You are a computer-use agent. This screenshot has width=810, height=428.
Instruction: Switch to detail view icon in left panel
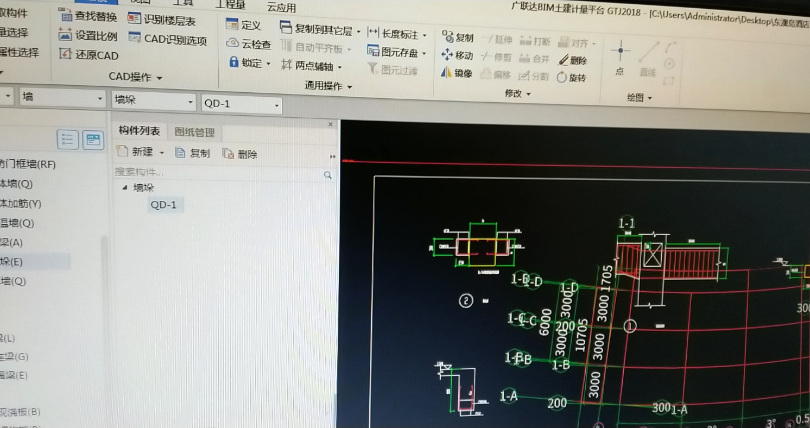point(94,140)
